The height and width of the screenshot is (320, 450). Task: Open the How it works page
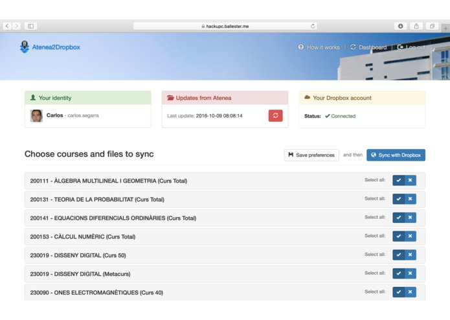[319, 47]
